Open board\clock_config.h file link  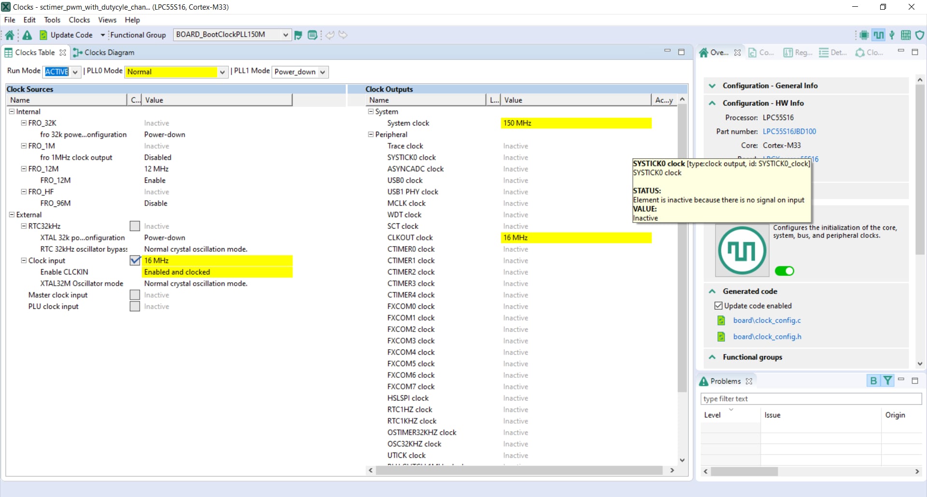click(x=767, y=337)
